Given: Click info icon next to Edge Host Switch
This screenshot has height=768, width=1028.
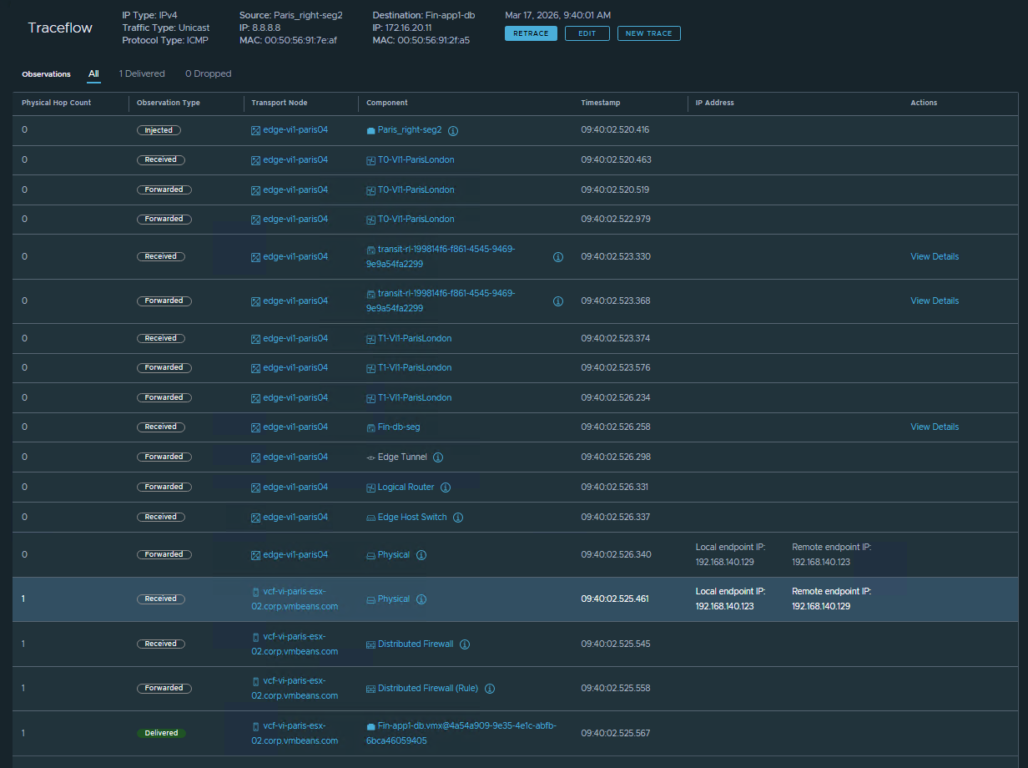Looking at the screenshot, I should (x=458, y=518).
